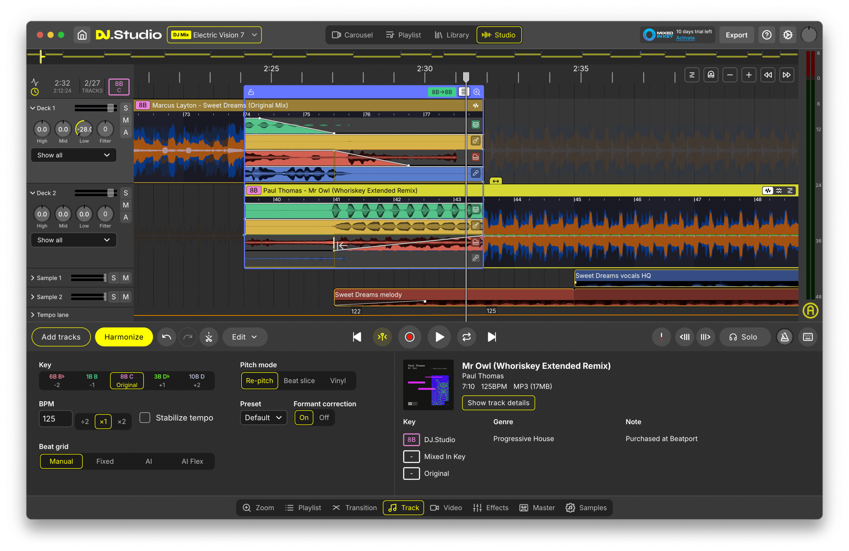This screenshot has height=551, width=849.
Task: Solo Deck 1 with S button
Action: [x=126, y=108]
